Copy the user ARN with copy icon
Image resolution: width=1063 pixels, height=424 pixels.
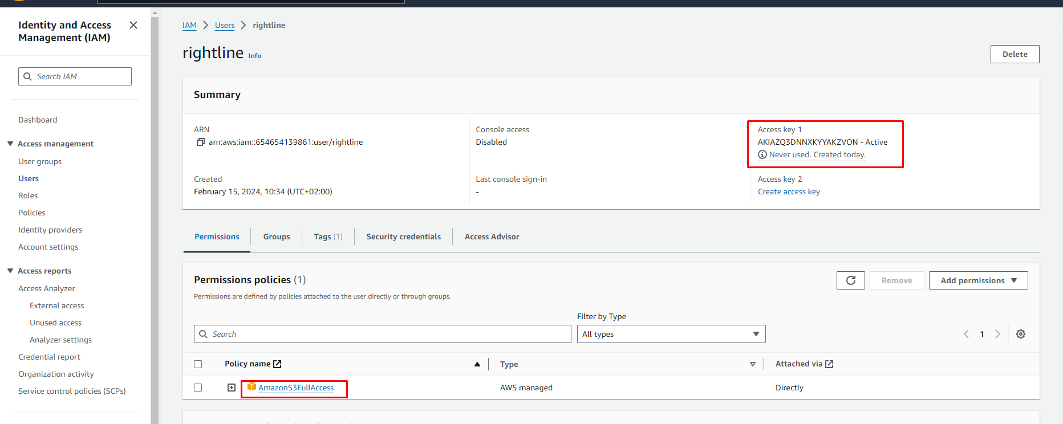point(200,142)
